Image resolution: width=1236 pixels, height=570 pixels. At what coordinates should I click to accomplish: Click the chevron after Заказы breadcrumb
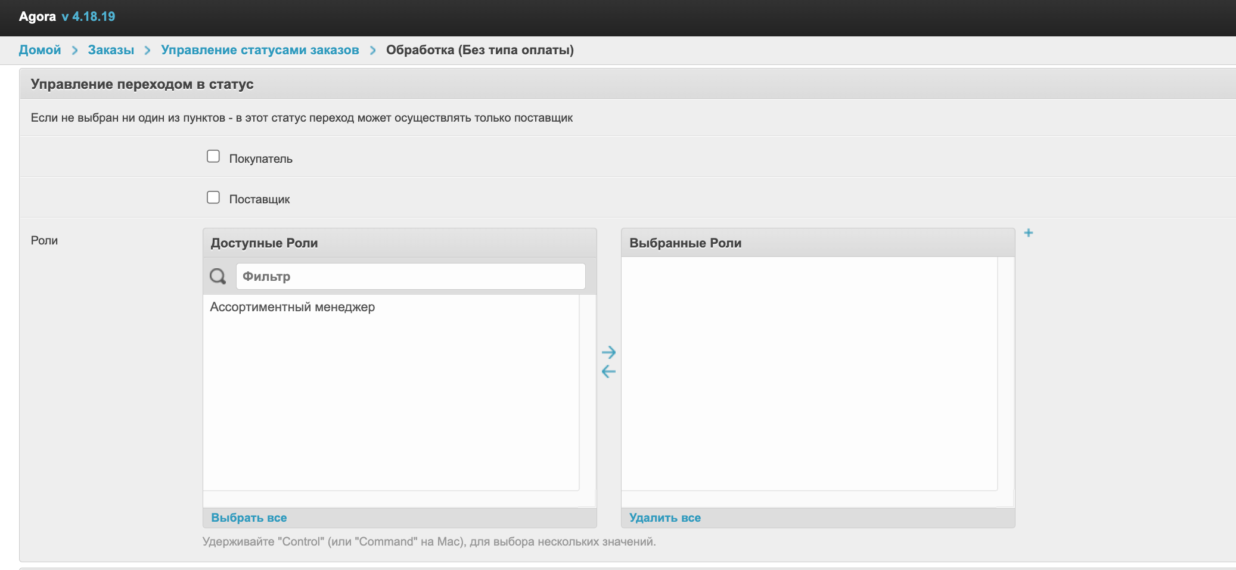pos(147,51)
